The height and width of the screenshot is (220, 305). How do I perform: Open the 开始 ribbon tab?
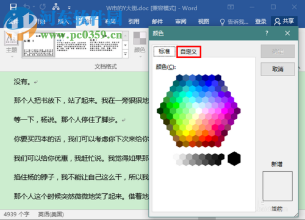coord(40,21)
